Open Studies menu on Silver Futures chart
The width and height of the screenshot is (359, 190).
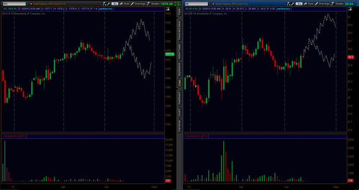(x=338, y=4)
